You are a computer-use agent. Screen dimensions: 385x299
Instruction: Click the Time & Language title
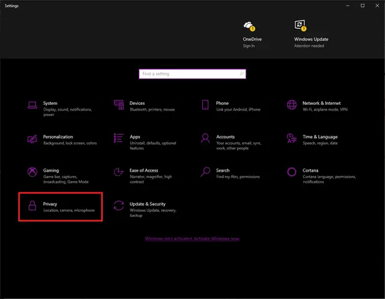coord(320,137)
